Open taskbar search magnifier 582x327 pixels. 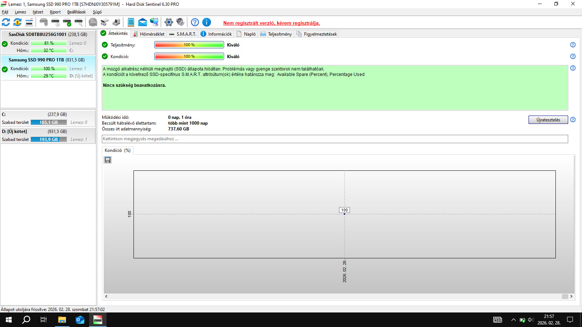click(x=26, y=320)
